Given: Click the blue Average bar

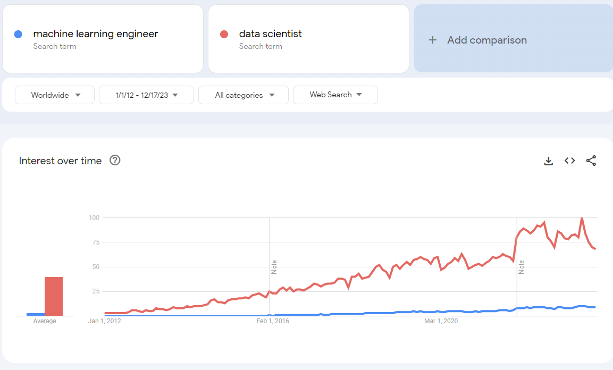Looking at the screenshot, I should [36, 314].
